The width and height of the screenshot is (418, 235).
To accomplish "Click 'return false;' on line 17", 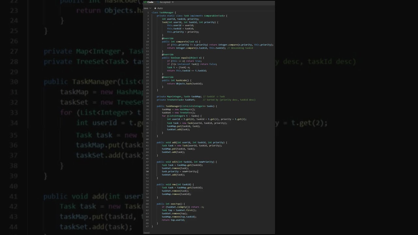I will click(x=208, y=64).
